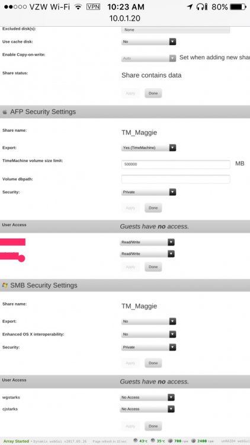Click the 2400 rpm fan indicator in the footer
This screenshot has width=250, height=445.
point(203,441)
